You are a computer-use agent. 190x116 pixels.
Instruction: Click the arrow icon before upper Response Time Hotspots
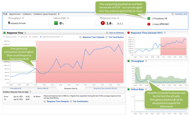80,37
